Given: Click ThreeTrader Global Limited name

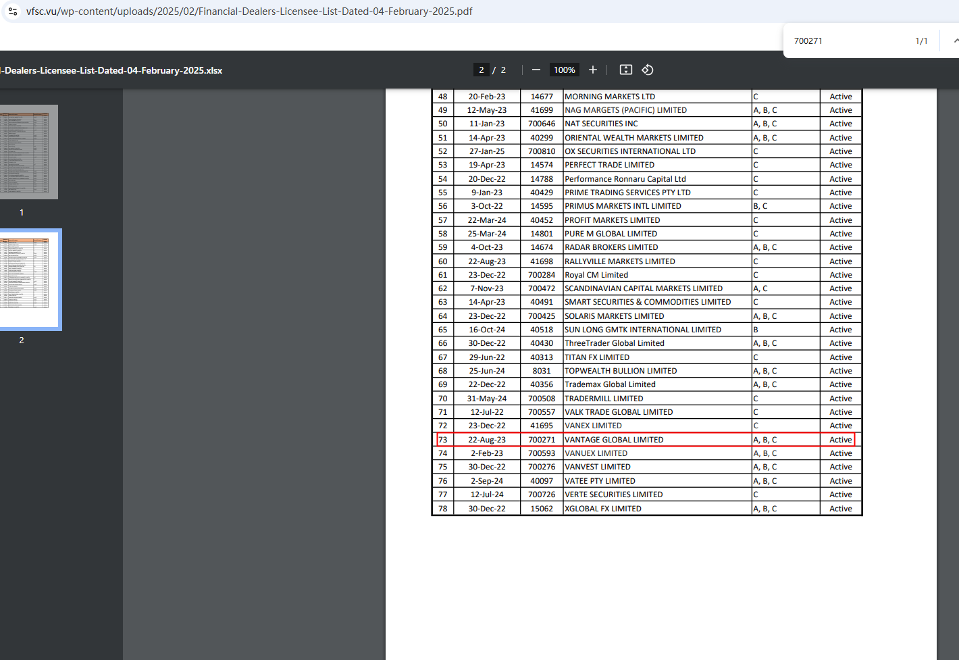Looking at the screenshot, I should tap(615, 343).
